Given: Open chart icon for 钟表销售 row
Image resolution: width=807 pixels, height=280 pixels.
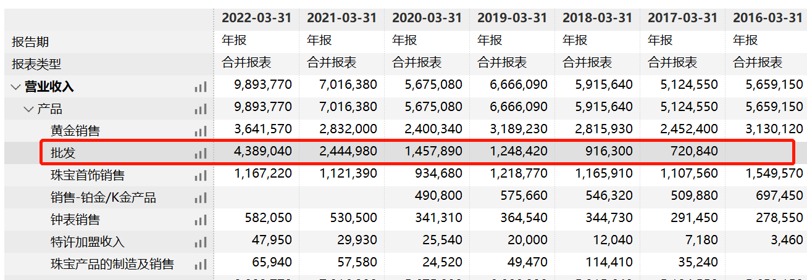Looking at the screenshot, I should [200, 220].
